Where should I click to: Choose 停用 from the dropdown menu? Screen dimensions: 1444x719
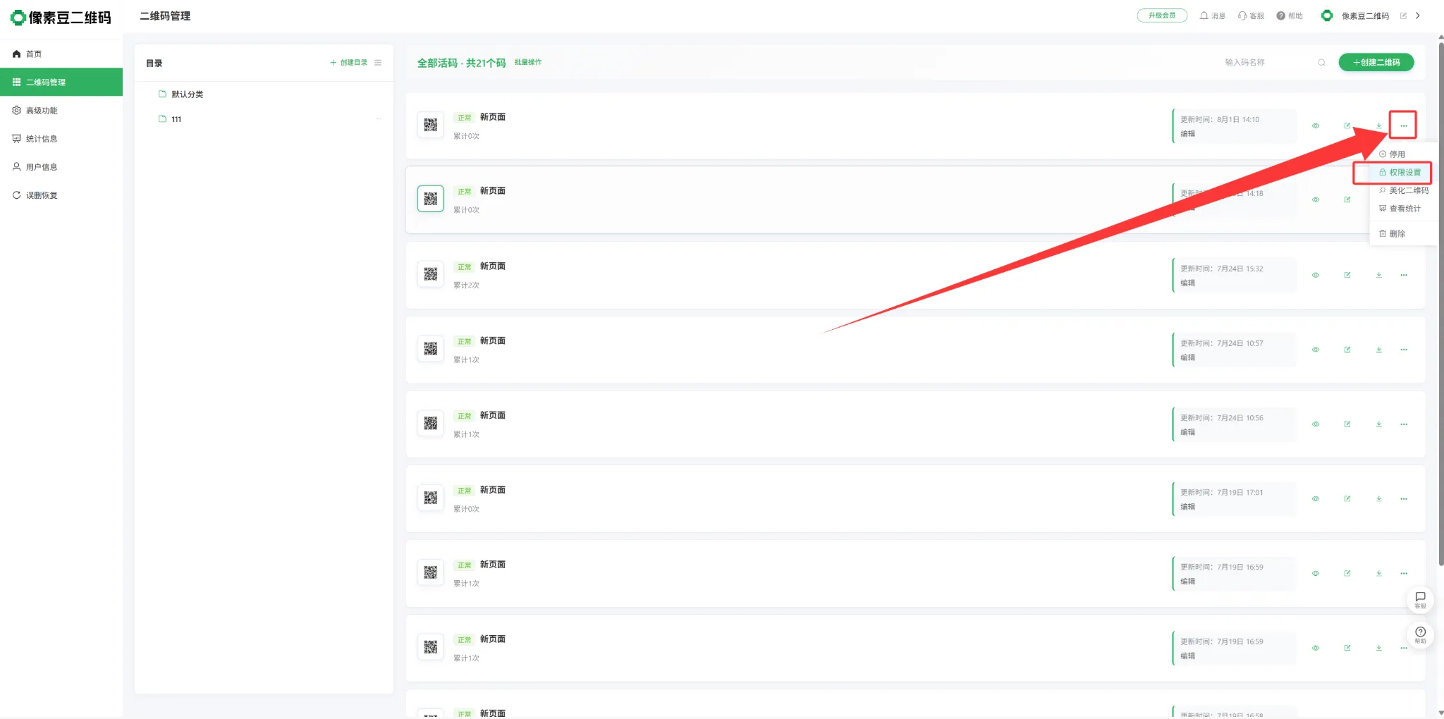tap(1393, 154)
